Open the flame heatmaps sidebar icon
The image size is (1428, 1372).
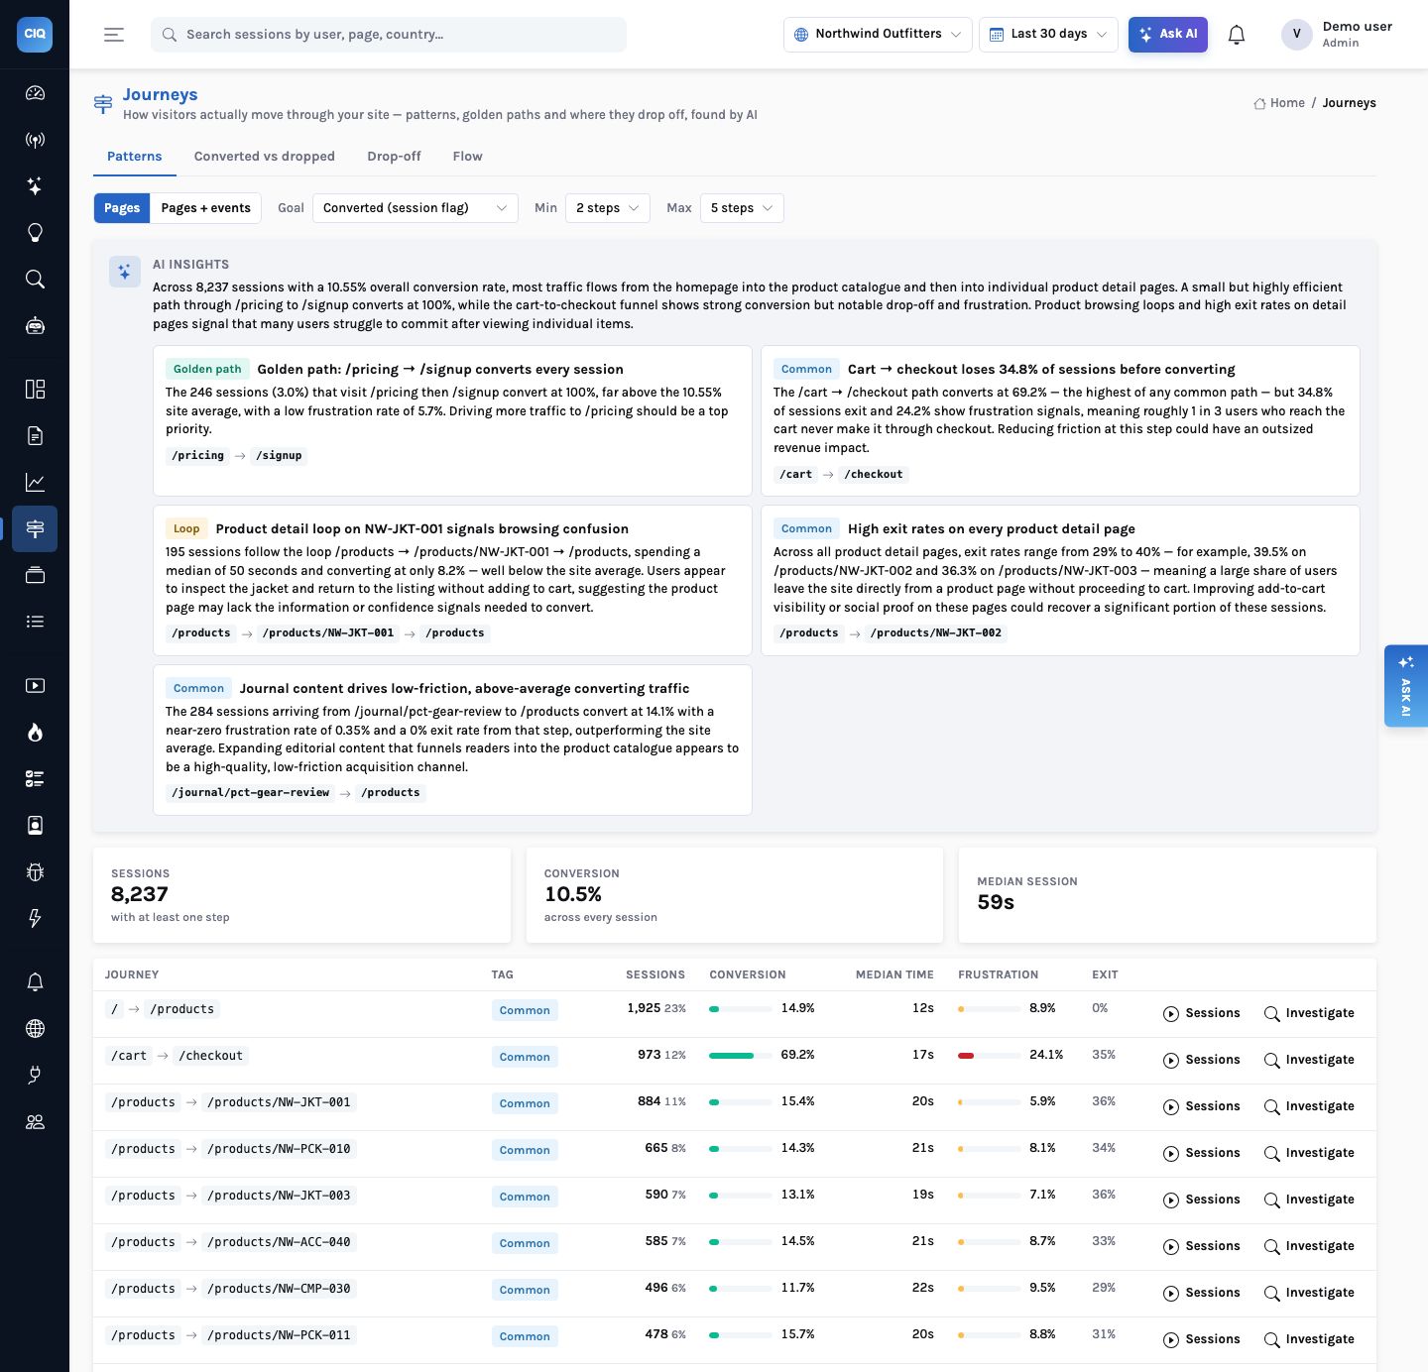[x=35, y=733]
